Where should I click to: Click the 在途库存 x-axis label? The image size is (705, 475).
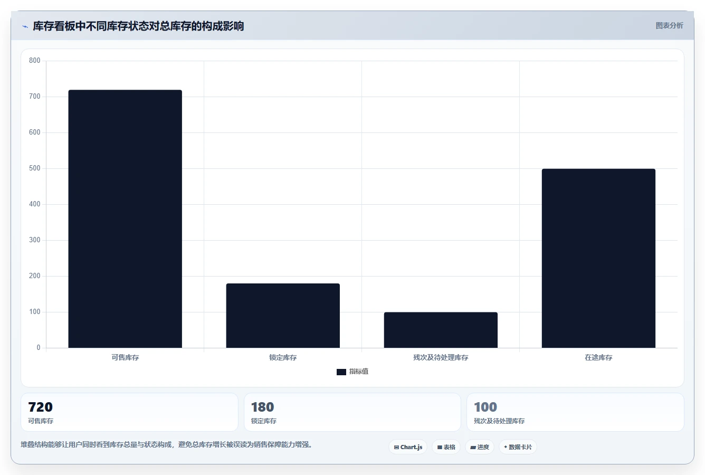tap(598, 357)
